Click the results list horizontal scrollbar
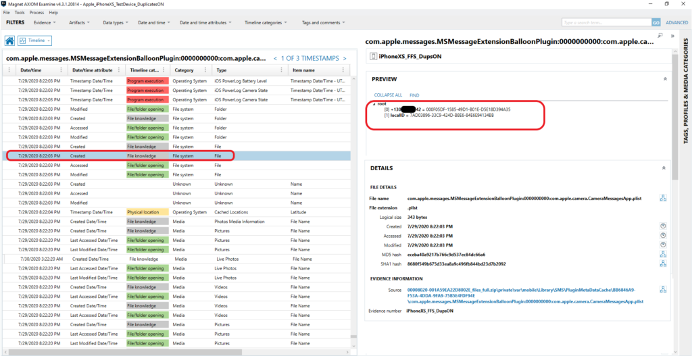This screenshot has width=692, height=356. pyautogui.click(x=125, y=352)
